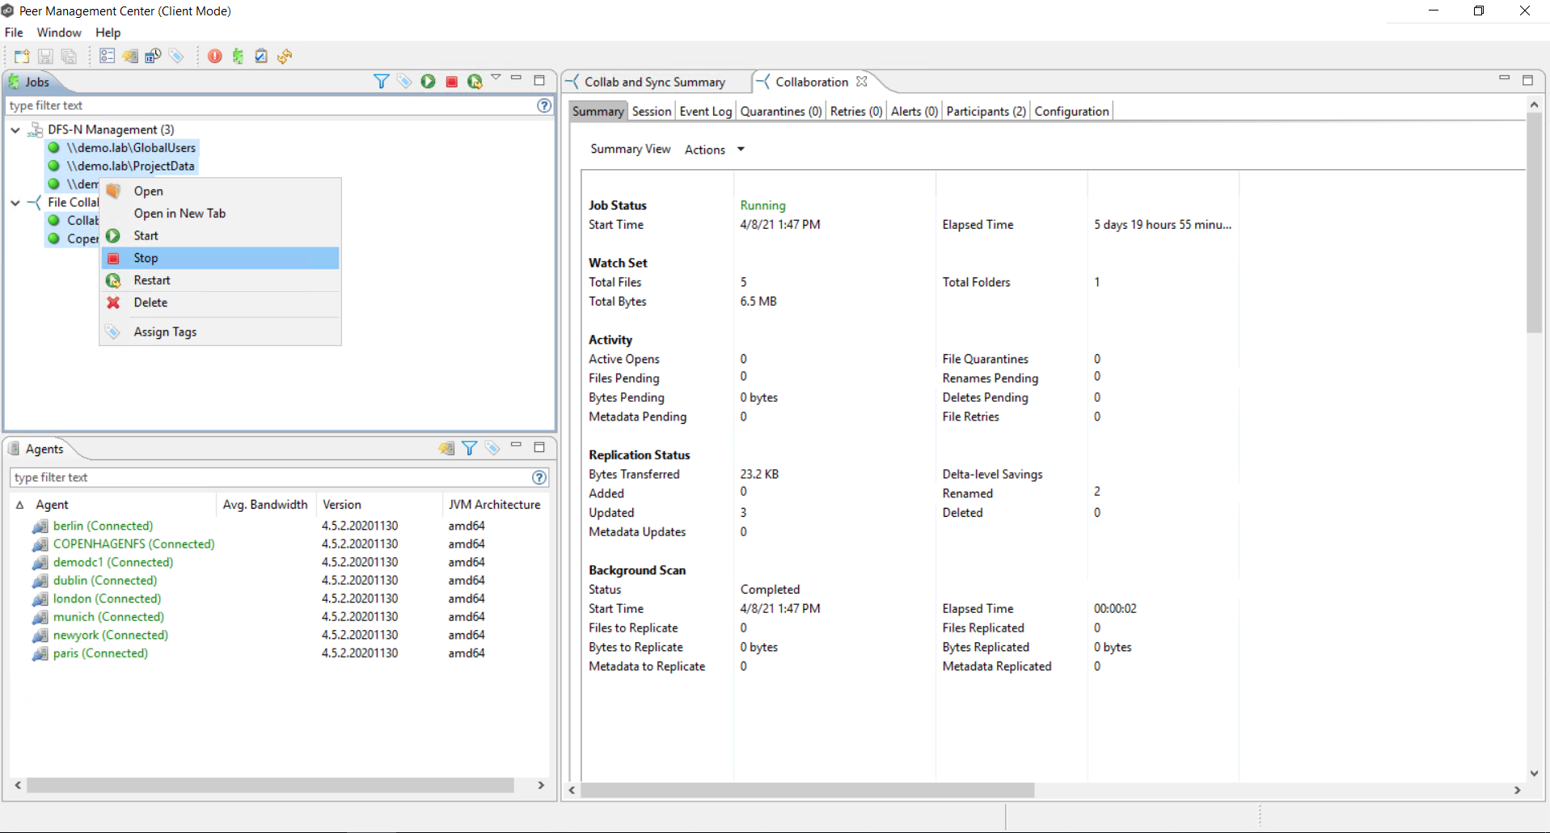Choose Stop from the context menu
This screenshot has width=1550, height=833.
(146, 258)
